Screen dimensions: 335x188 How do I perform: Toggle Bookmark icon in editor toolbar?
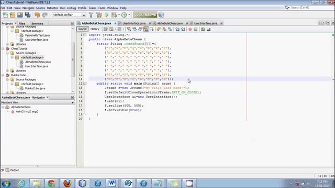[x=170, y=29]
